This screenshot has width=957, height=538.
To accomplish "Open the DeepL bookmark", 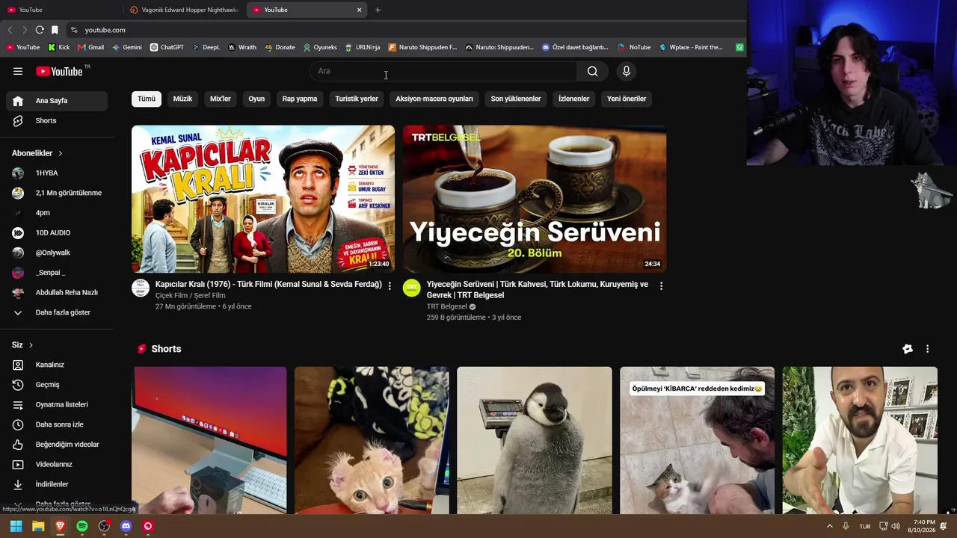I will tap(206, 47).
